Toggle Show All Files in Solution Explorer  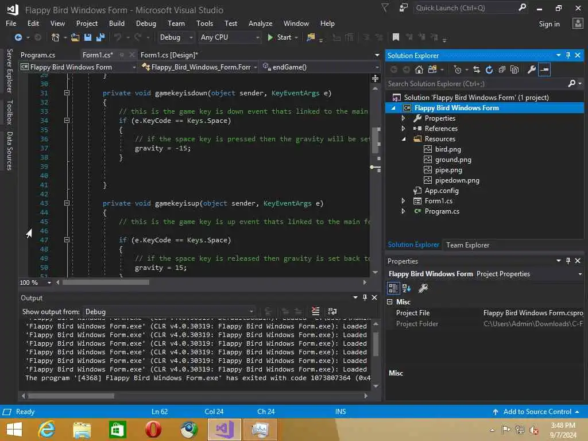514,69
